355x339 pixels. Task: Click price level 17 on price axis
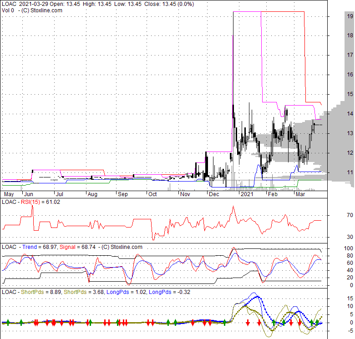(x=350, y=55)
